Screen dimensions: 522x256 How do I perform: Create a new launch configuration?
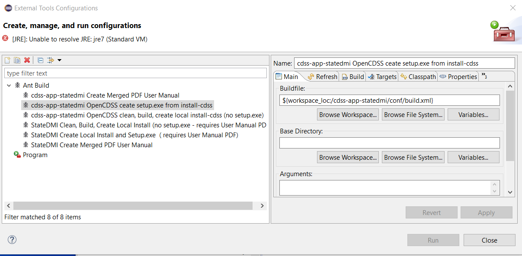coord(7,60)
